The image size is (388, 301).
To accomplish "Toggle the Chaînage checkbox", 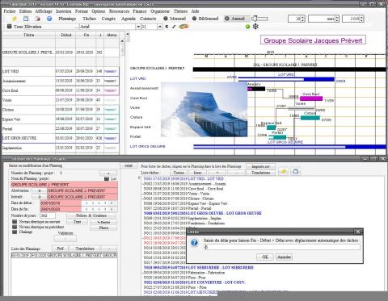I will 15,232.
